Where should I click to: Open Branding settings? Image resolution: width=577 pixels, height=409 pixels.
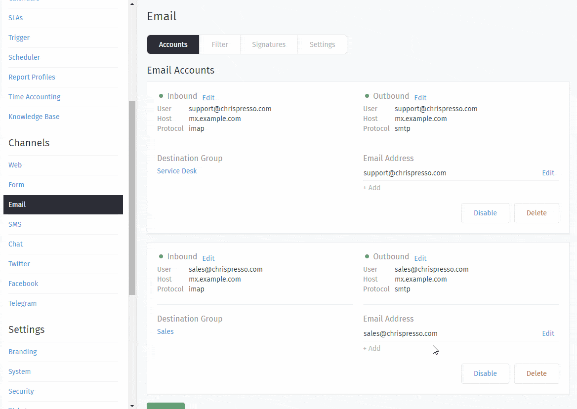pos(22,352)
